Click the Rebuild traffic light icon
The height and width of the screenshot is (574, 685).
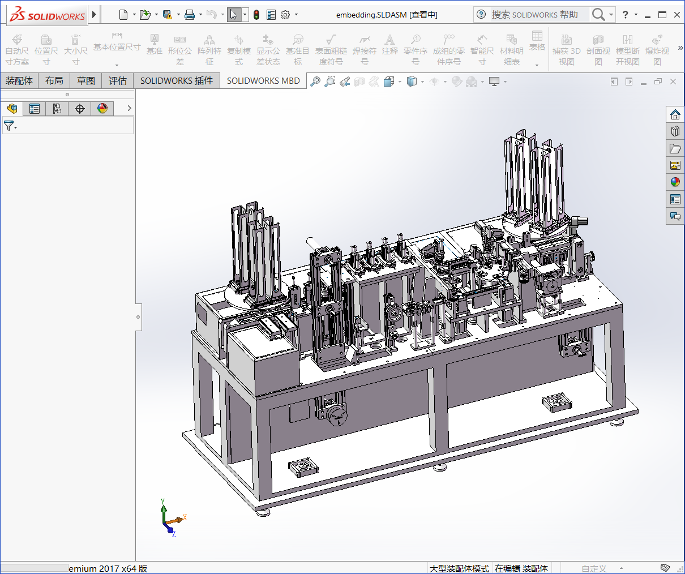(x=256, y=15)
